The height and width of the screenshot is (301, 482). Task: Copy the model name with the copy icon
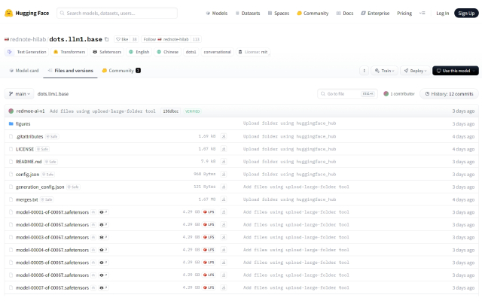[107, 38]
